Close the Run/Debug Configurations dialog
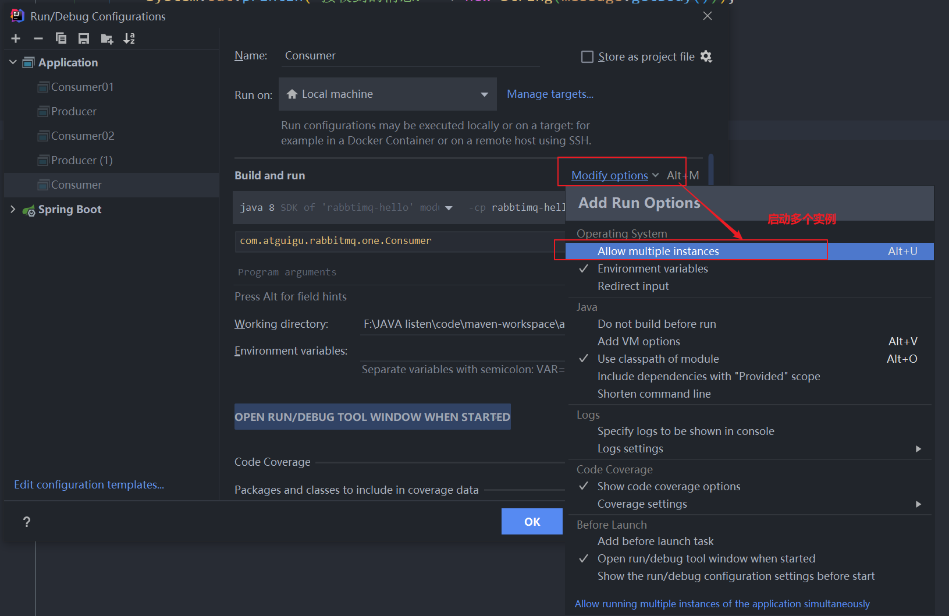This screenshot has height=616, width=949. (x=708, y=16)
